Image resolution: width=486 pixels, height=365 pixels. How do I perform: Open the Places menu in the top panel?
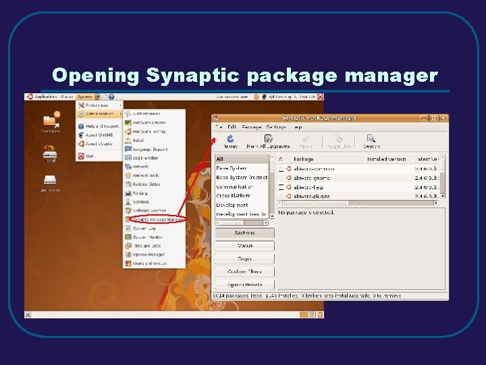[67, 97]
